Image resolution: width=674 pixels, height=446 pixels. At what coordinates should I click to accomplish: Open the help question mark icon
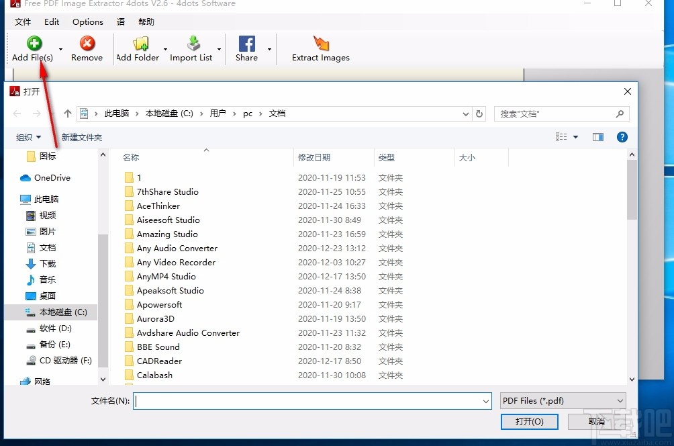[x=622, y=137]
